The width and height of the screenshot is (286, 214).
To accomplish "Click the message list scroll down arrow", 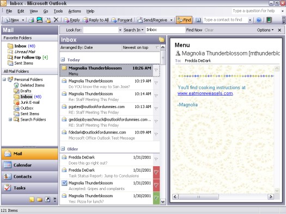I will point(163,202).
